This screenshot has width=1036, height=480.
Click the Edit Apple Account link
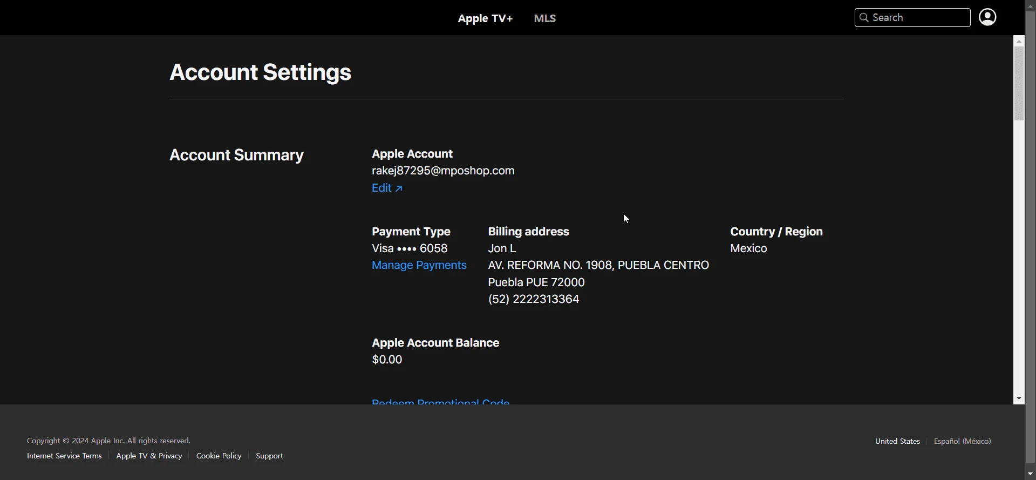[x=387, y=188]
